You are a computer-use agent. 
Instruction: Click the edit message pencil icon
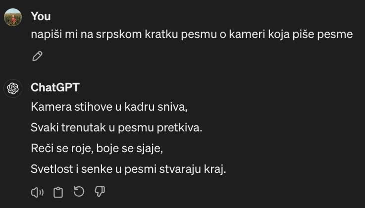(x=37, y=56)
